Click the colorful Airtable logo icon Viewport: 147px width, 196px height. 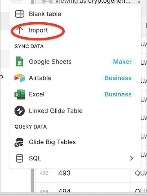[x=20, y=78]
